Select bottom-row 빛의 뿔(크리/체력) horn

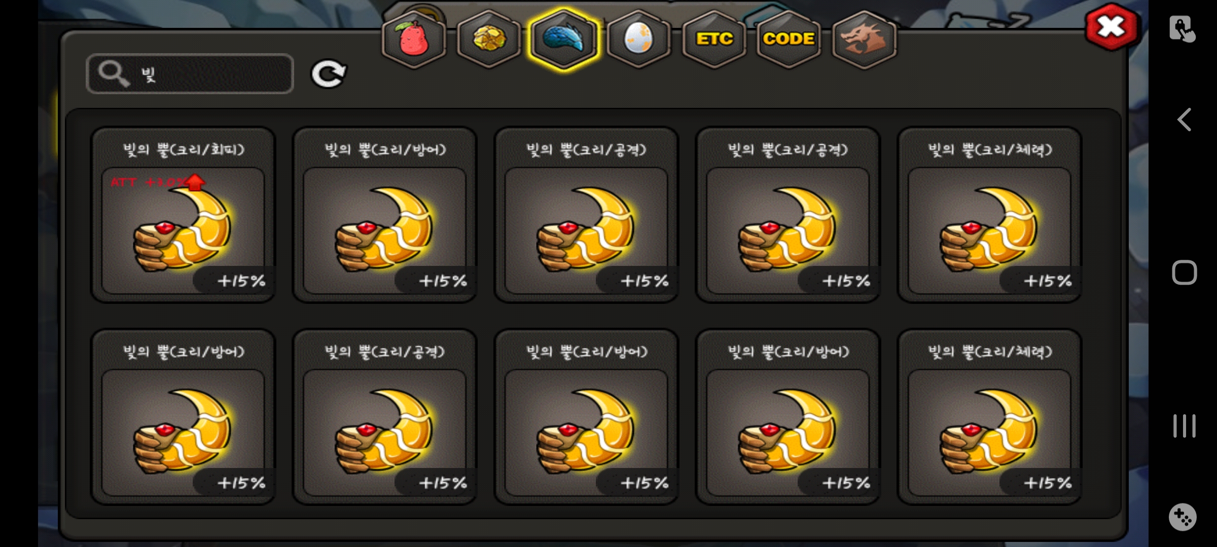coord(989,417)
